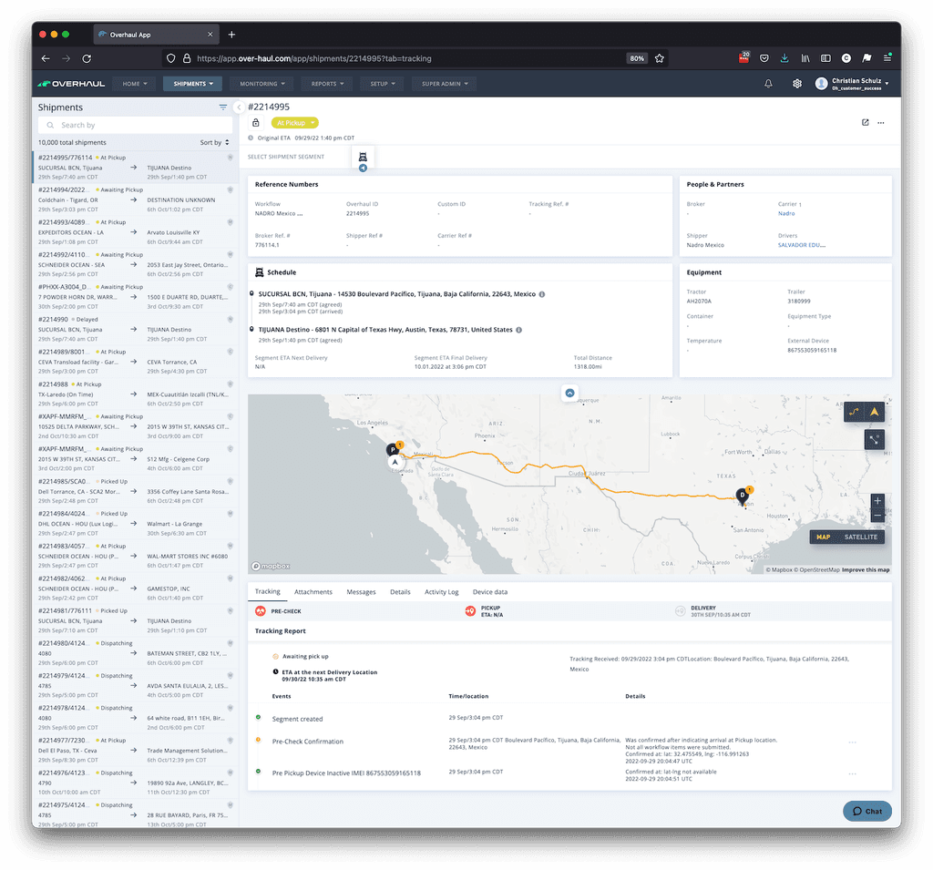Zoom out on the map
This screenshot has width=933, height=870.
point(877,516)
